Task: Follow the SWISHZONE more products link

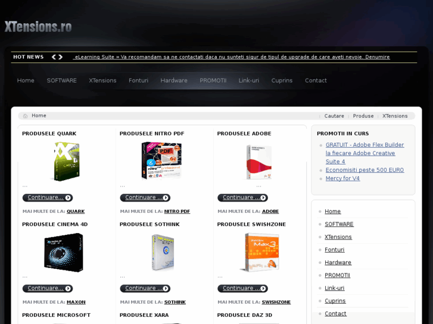Action: (276, 302)
